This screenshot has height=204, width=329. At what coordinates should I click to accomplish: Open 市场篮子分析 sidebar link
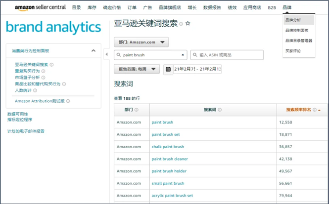[x=27, y=78]
